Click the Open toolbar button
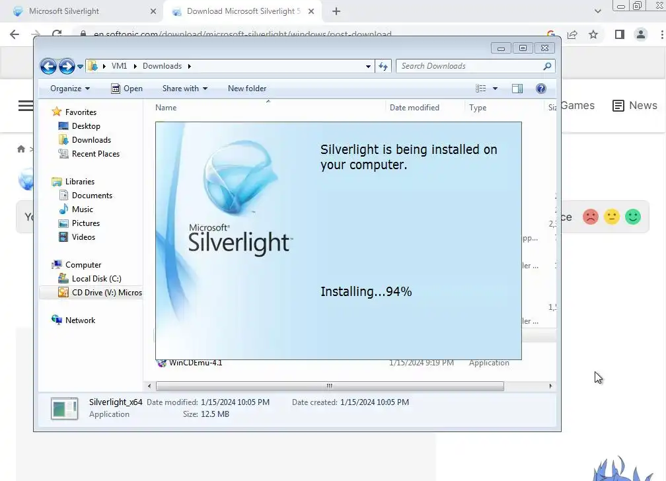This screenshot has height=481, width=666. tap(127, 89)
